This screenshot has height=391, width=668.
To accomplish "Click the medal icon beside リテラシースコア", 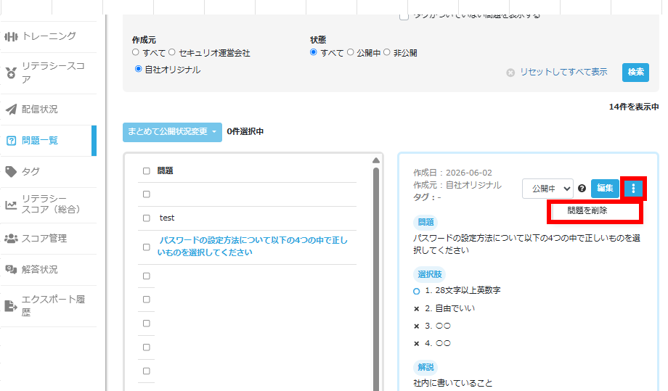I will [11, 73].
